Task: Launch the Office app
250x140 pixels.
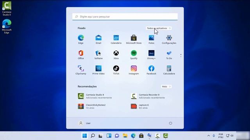Action: pyautogui.click(x=81, y=55)
